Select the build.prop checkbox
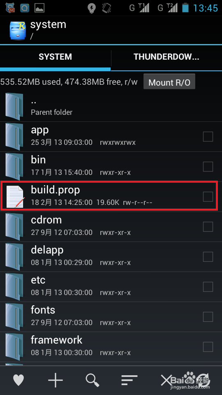Viewport: 222px width, 395px height. [208, 197]
